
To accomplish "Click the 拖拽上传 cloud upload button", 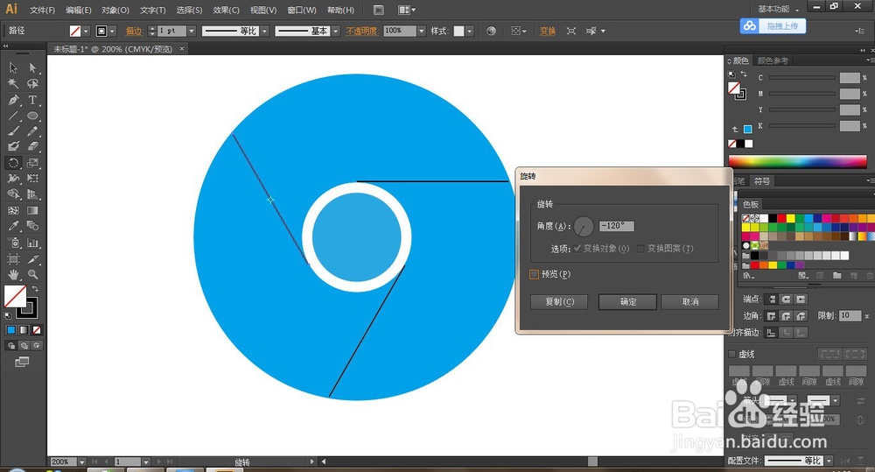I will (773, 26).
